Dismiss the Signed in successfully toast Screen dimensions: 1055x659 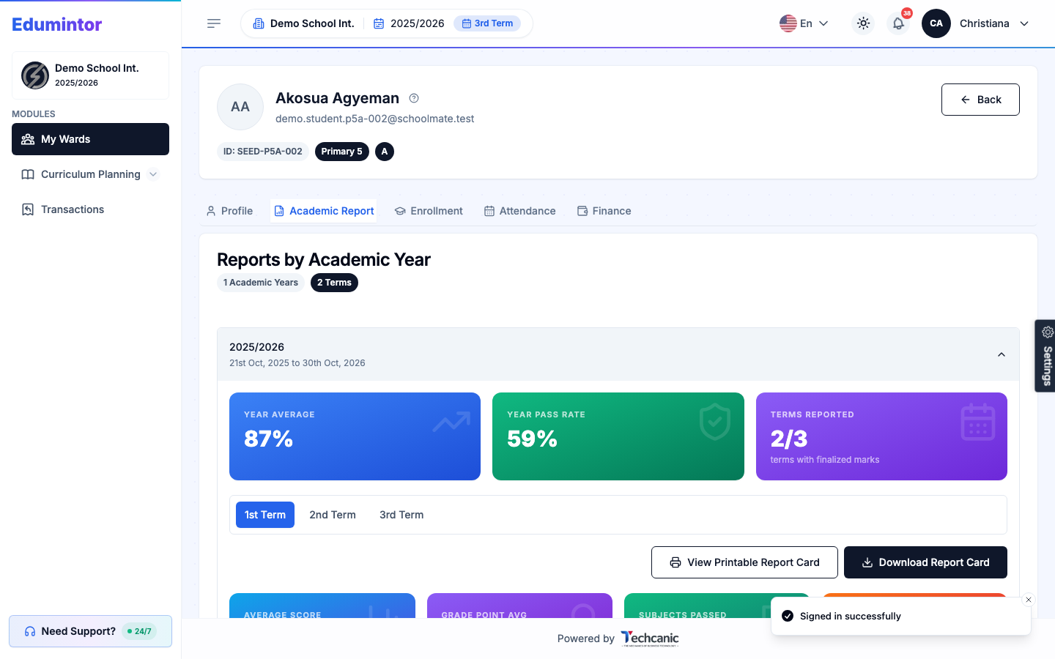1029,600
